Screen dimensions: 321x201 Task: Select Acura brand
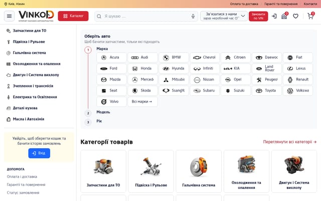(x=111, y=57)
